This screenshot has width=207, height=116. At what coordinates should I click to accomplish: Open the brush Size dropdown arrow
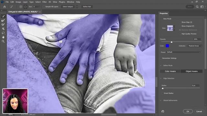coord(39,7)
